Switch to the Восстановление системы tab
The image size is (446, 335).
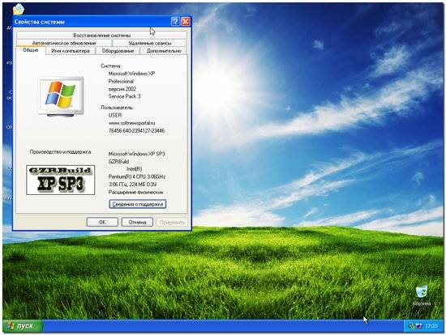click(101, 36)
